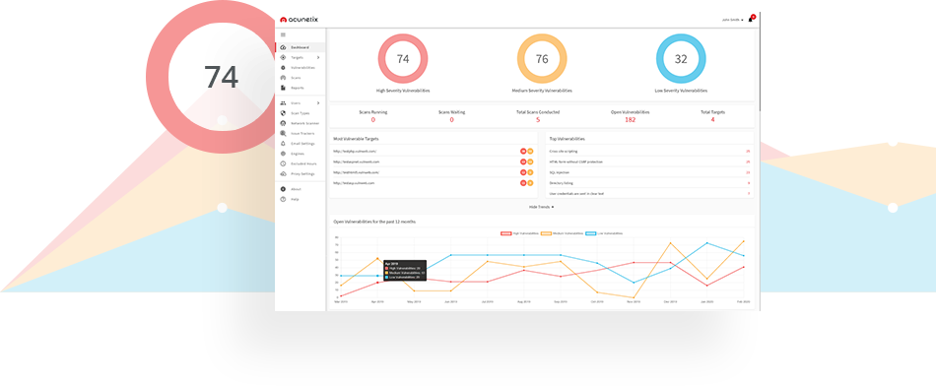
Task: Click the Excluded Hours clock icon
Action: click(283, 163)
